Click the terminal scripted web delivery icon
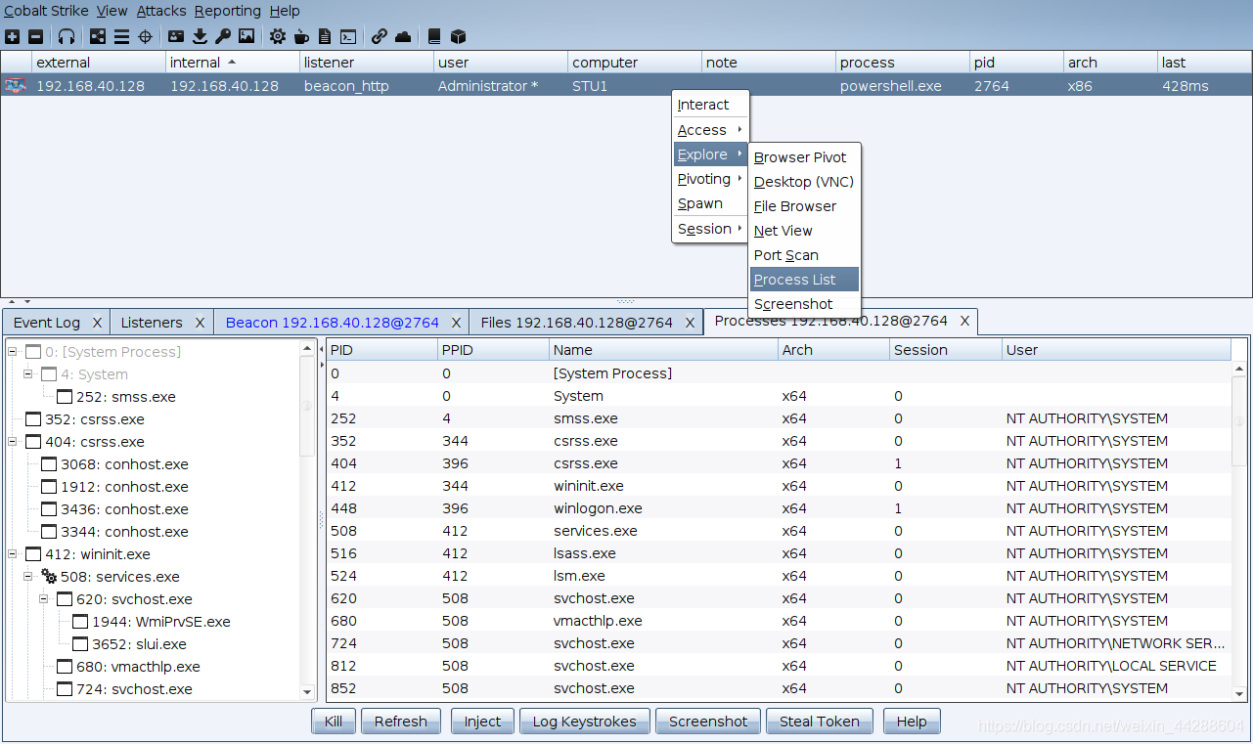The width and height of the screenshot is (1253, 744). (x=348, y=37)
